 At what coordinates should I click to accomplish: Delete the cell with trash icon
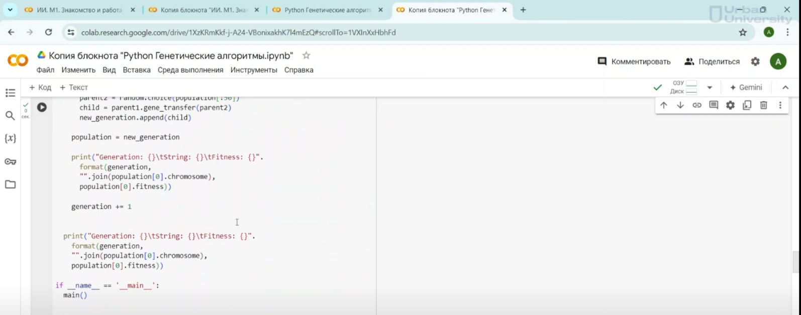point(763,105)
